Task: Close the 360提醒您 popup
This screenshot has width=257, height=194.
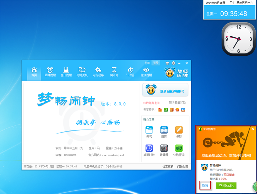Action: (x=253, y=129)
